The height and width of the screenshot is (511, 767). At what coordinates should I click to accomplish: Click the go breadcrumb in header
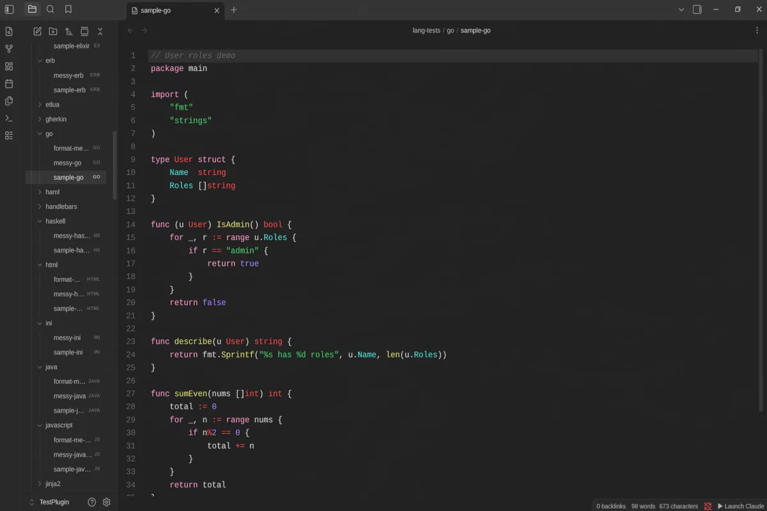pos(451,30)
